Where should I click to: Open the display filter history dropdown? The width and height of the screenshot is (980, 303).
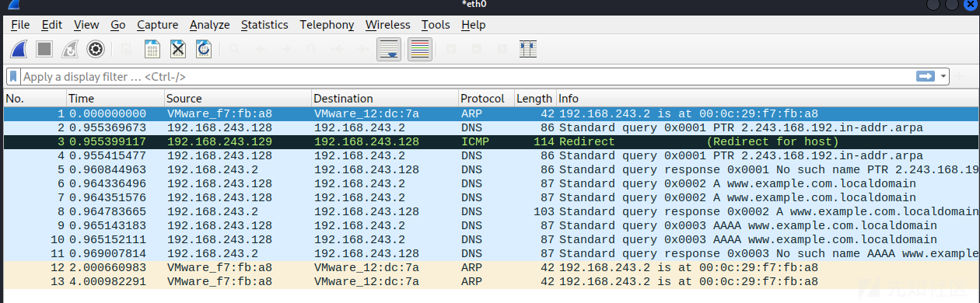pyautogui.click(x=944, y=76)
